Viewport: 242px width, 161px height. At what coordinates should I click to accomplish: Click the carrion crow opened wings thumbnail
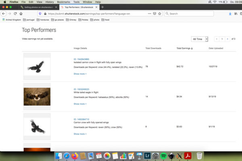pos(37,127)
